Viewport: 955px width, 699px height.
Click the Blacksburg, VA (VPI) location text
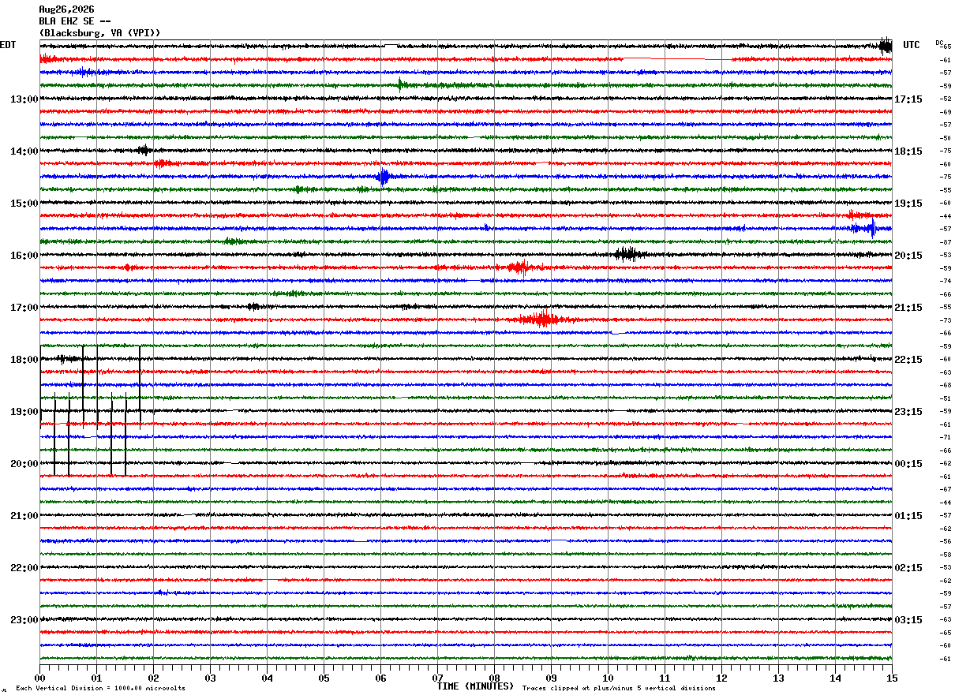(100, 33)
